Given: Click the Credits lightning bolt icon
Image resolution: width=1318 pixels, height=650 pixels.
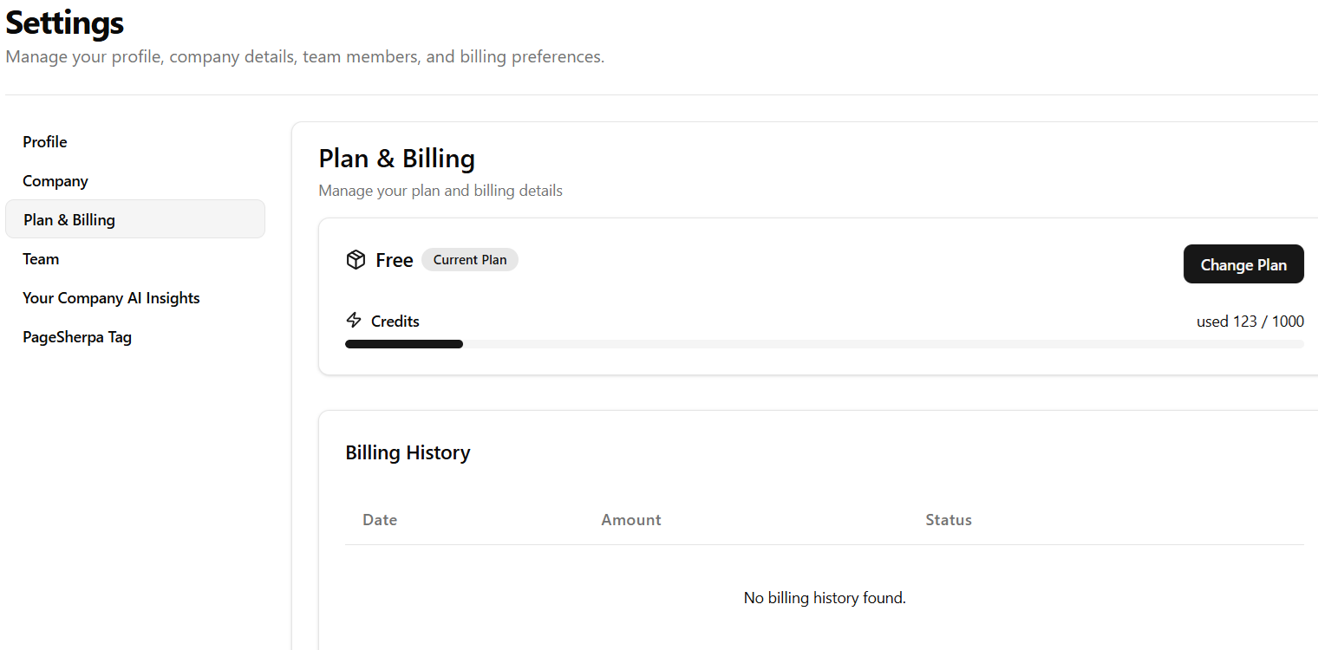Looking at the screenshot, I should (x=354, y=321).
